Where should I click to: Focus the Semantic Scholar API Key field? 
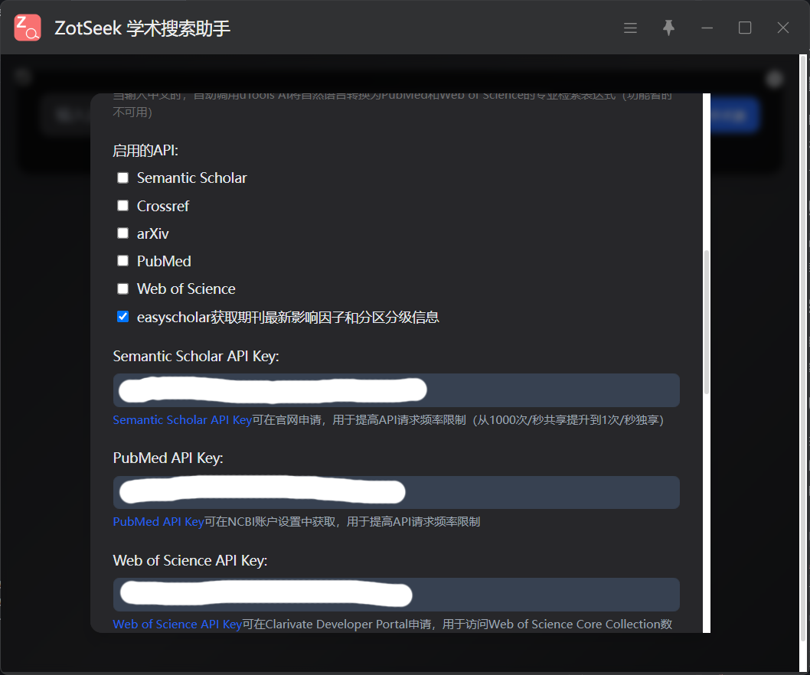(397, 390)
